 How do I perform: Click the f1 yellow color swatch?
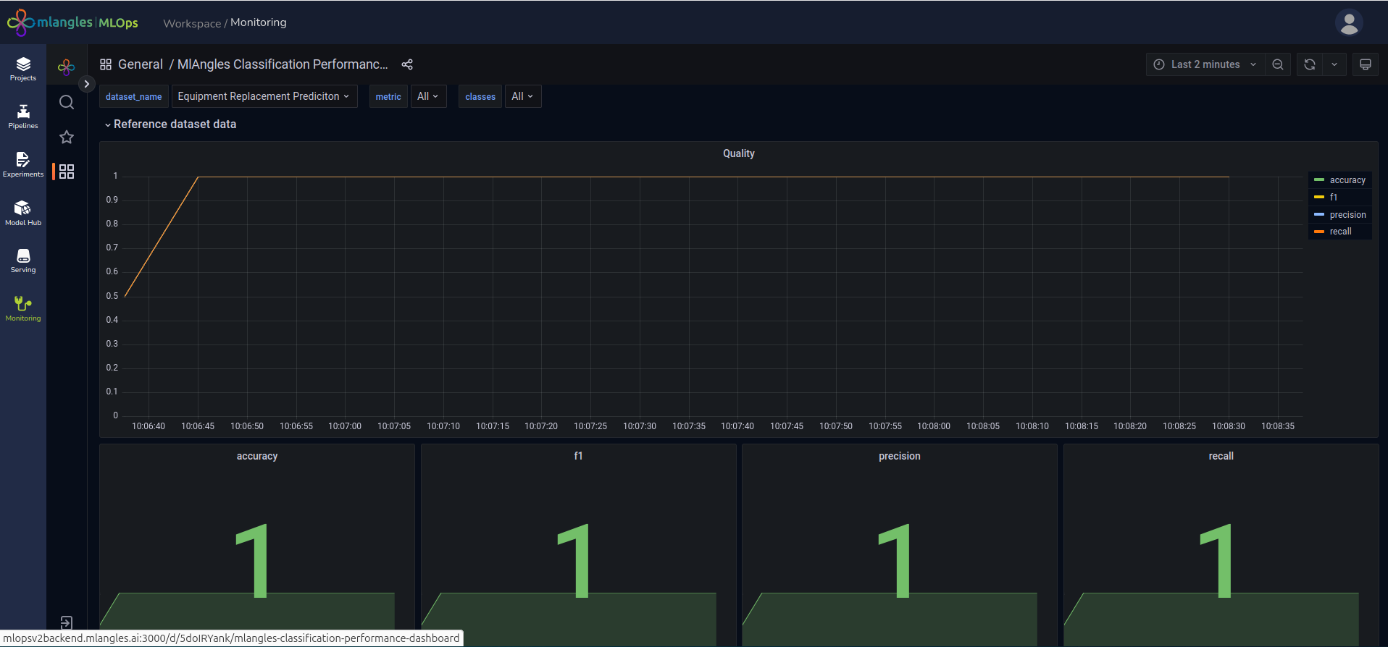tap(1319, 198)
